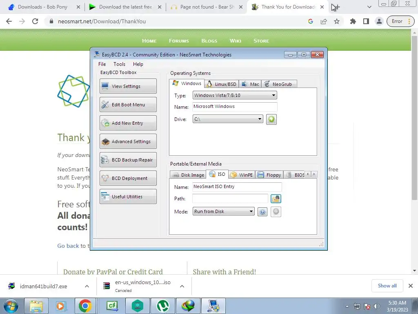
Task: Expand the Mode Run from Disk dropdown
Action: coord(223,211)
